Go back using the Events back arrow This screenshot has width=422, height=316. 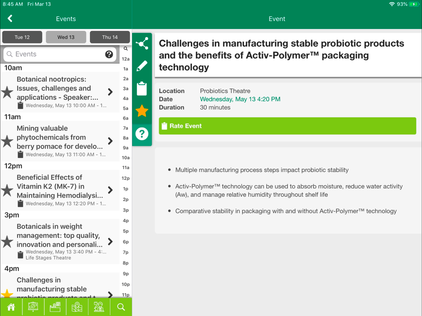click(10, 19)
